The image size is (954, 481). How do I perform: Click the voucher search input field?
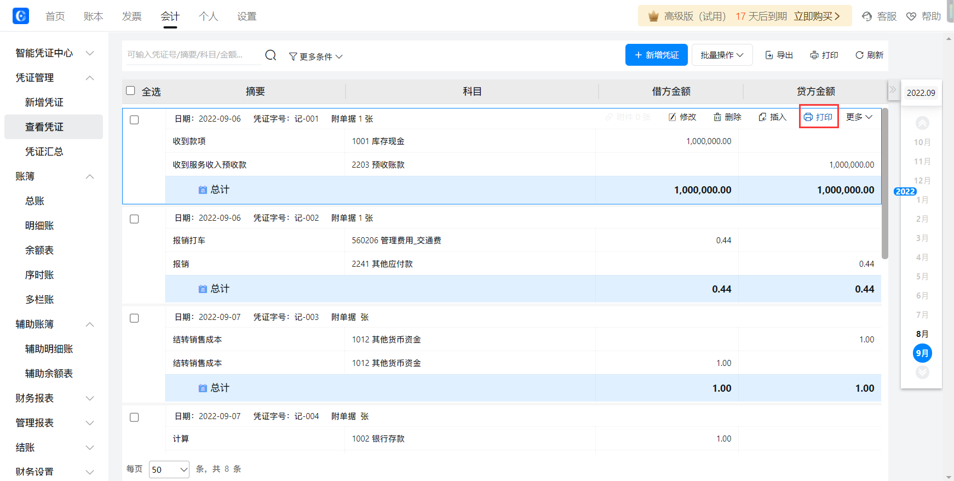194,55
